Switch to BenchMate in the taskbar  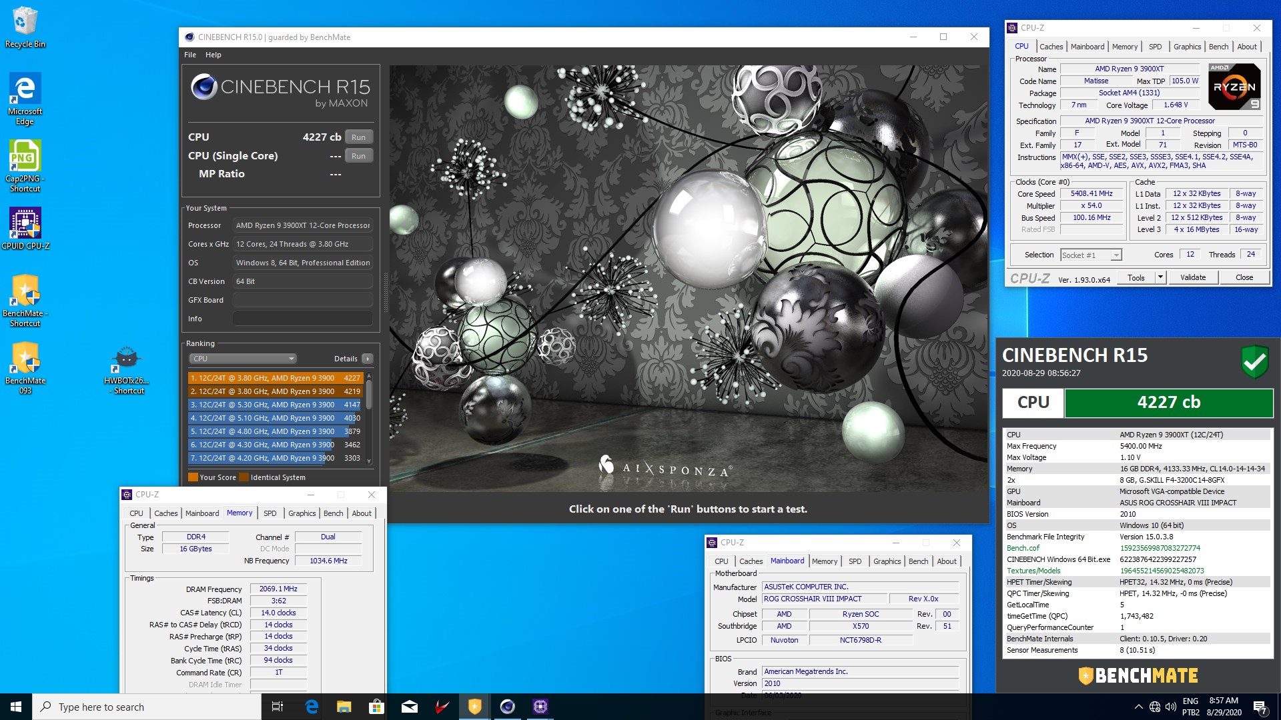[475, 707]
